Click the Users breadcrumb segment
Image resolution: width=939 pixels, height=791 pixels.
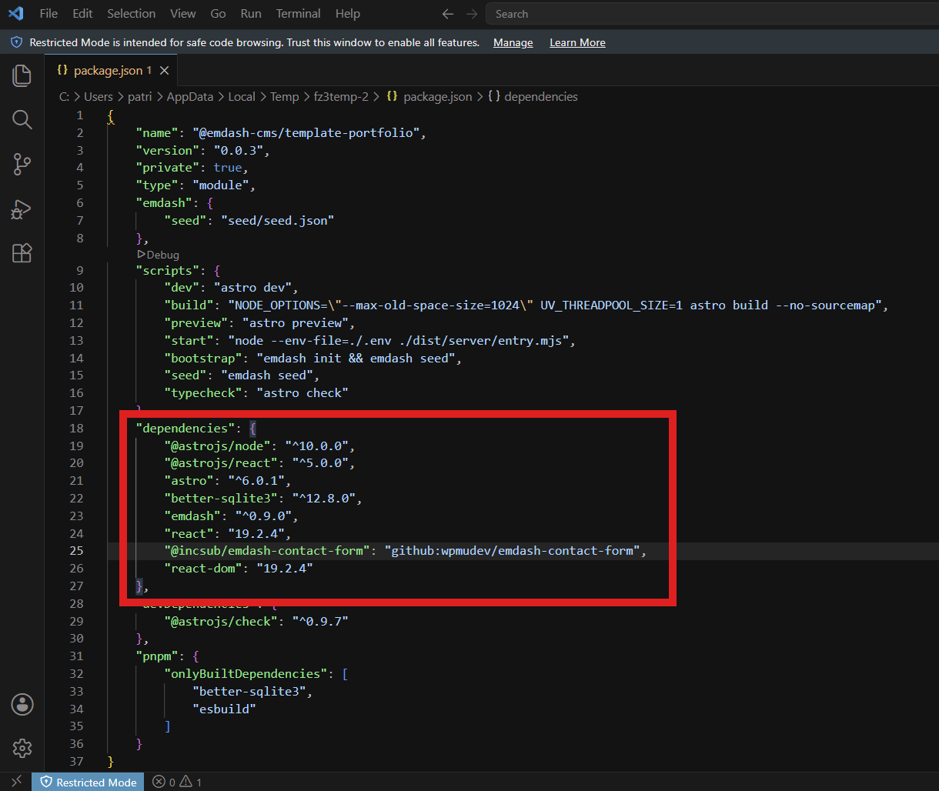point(99,97)
